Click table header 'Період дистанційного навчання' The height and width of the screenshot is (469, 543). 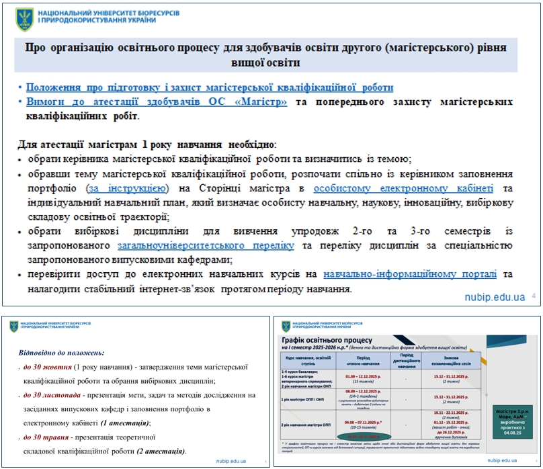click(406, 361)
